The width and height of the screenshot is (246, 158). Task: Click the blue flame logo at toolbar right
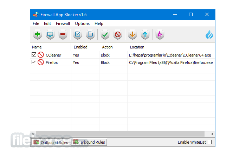pos(209,35)
